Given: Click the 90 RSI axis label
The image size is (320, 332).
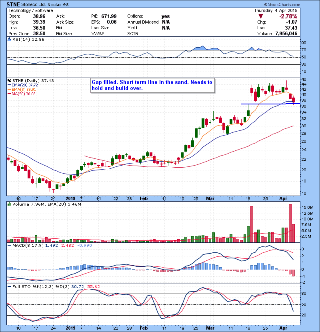Looking at the screenshot, I should coord(304,42).
